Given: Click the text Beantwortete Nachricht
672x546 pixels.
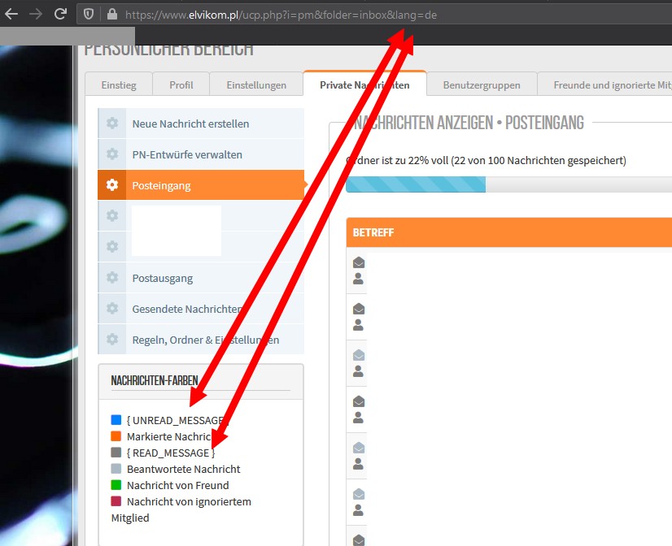Looking at the screenshot, I should 183,469.
